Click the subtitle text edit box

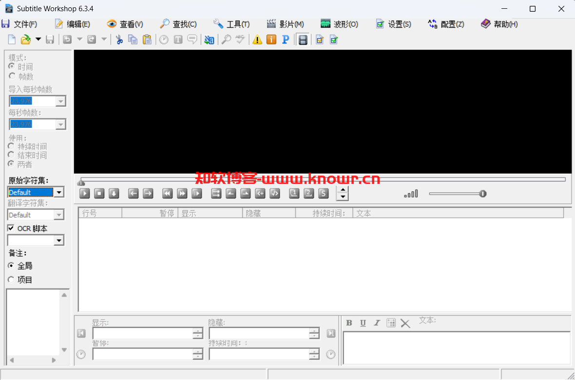coord(457,347)
